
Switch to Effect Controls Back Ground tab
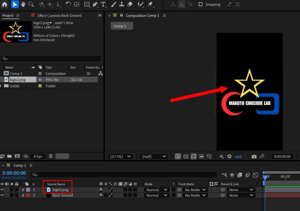click(x=59, y=16)
